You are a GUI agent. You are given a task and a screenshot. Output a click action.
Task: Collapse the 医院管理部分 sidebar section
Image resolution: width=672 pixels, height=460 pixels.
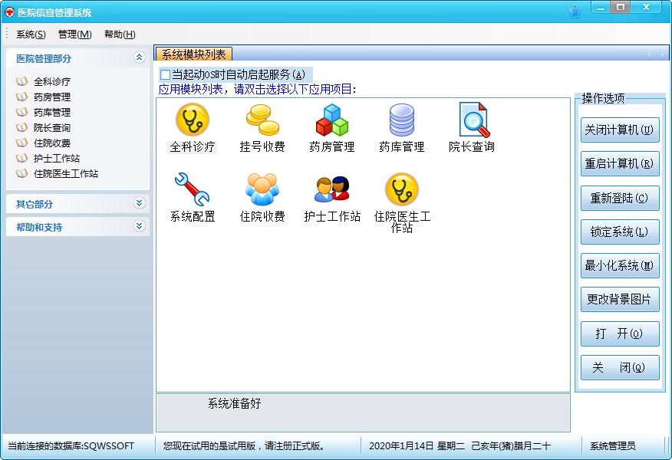pyautogui.click(x=140, y=57)
